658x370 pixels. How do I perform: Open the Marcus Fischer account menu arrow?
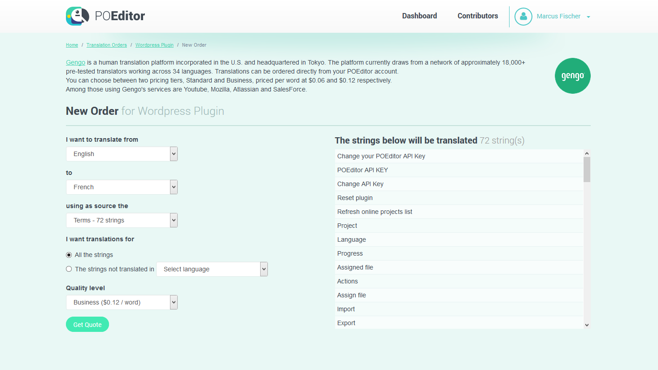[x=588, y=17]
